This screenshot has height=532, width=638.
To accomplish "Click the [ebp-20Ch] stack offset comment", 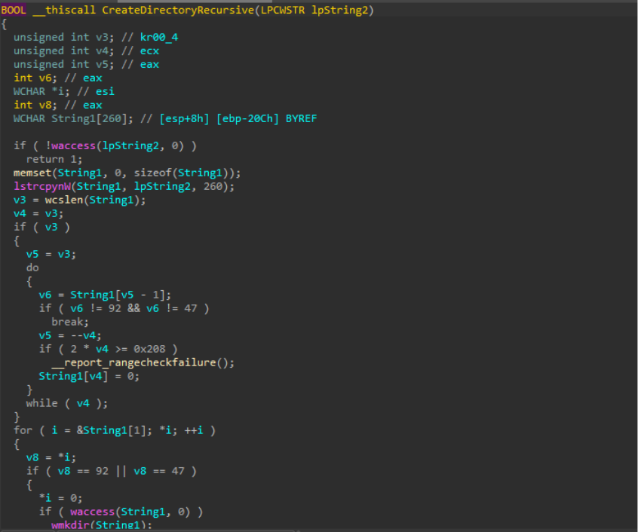I will click(x=248, y=118).
